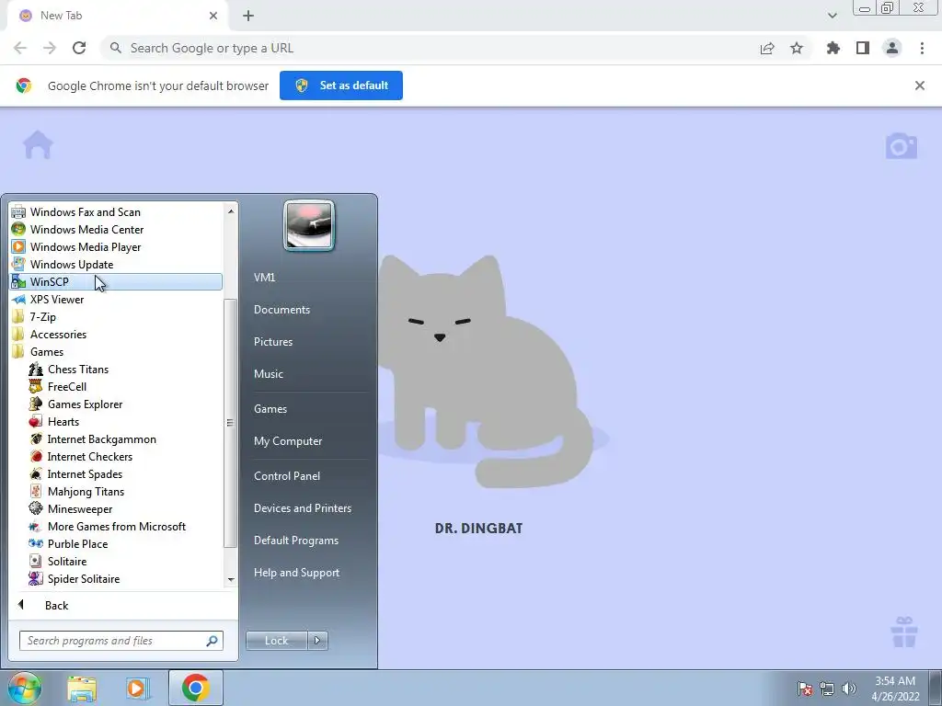Screen dimensions: 942x706
Task: Go Back to main Start menu
Action: click(x=56, y=605)
